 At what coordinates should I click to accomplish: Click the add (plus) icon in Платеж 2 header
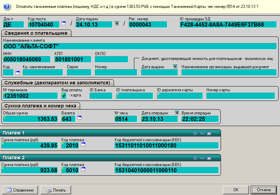[195, 157]
